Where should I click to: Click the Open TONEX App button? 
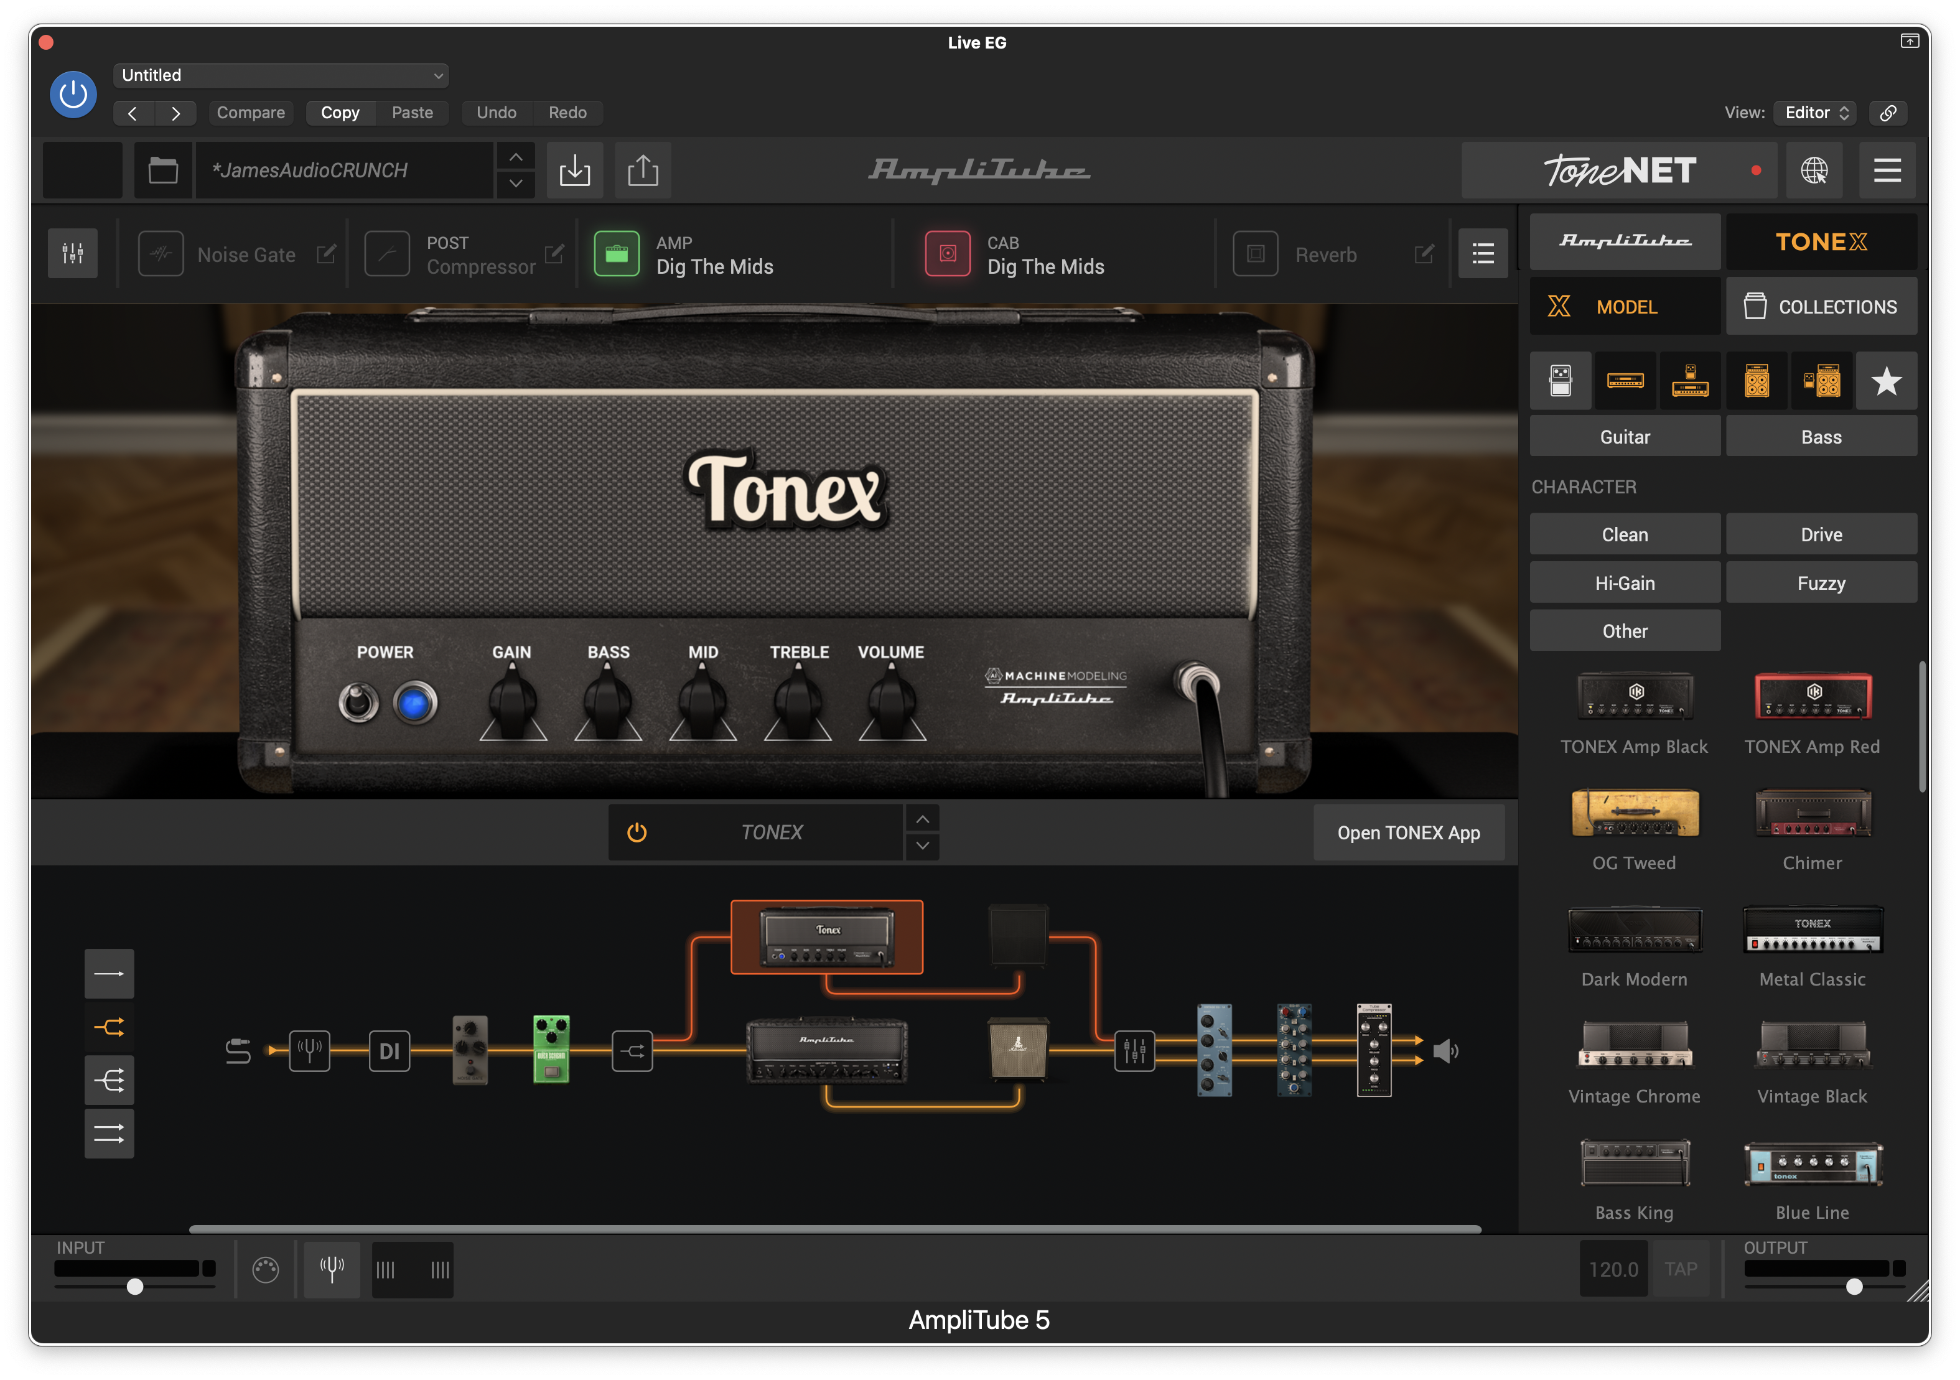click(1407, 833)
